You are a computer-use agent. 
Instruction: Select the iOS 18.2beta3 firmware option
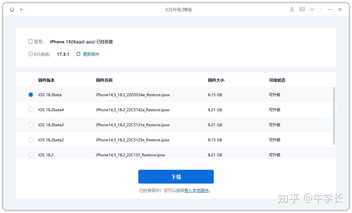tap(31, 125)
